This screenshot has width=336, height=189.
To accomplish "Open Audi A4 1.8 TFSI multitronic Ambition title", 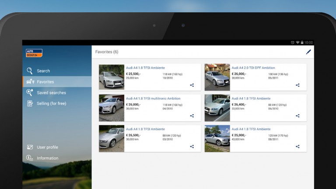I will 153,99.
